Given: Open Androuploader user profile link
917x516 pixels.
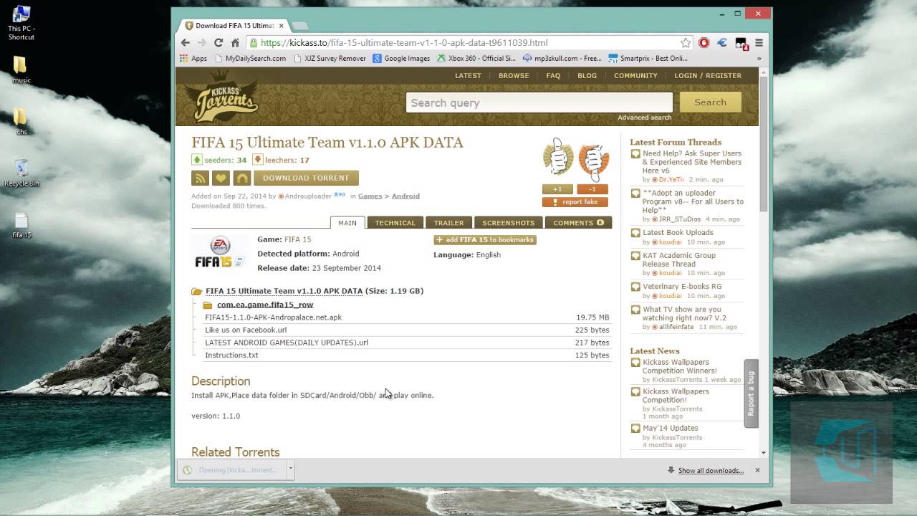Looking at the screenshot, I should [x=308, y=196].
